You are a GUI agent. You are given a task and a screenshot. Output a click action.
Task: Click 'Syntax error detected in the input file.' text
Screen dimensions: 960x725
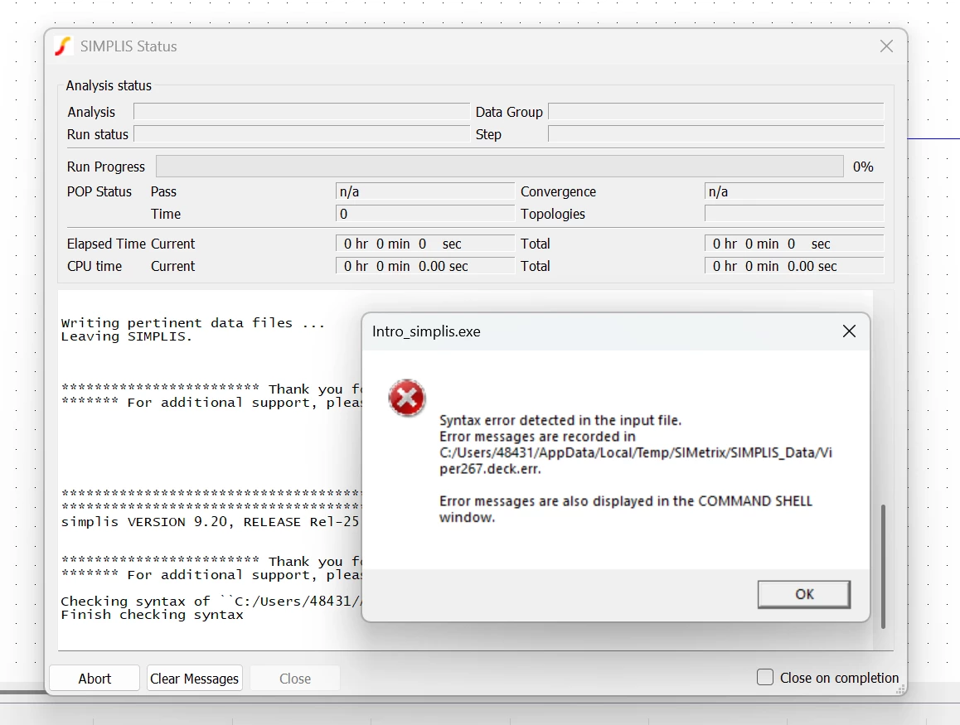point(560,420)
